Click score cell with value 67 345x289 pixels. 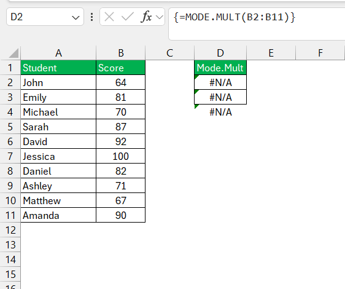[x=121, y=200]
